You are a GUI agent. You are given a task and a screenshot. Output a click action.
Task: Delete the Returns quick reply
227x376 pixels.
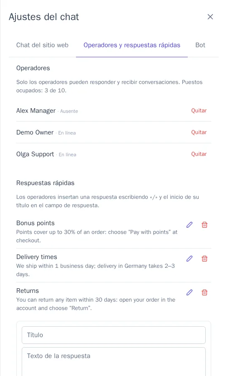point(204,292)
